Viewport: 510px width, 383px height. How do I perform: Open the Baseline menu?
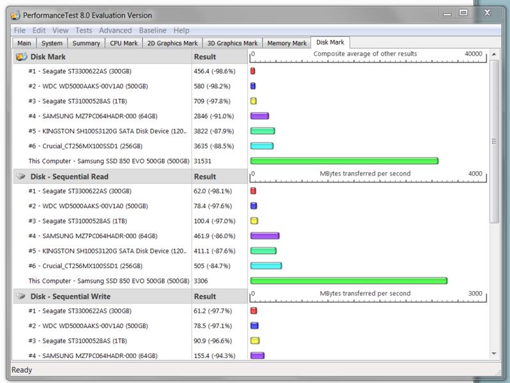153,30
